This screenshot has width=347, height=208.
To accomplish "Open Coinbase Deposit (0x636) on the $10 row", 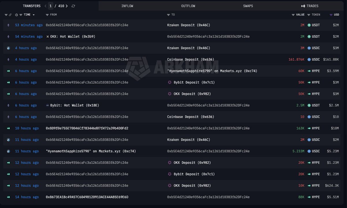I will tap(191, 117).
